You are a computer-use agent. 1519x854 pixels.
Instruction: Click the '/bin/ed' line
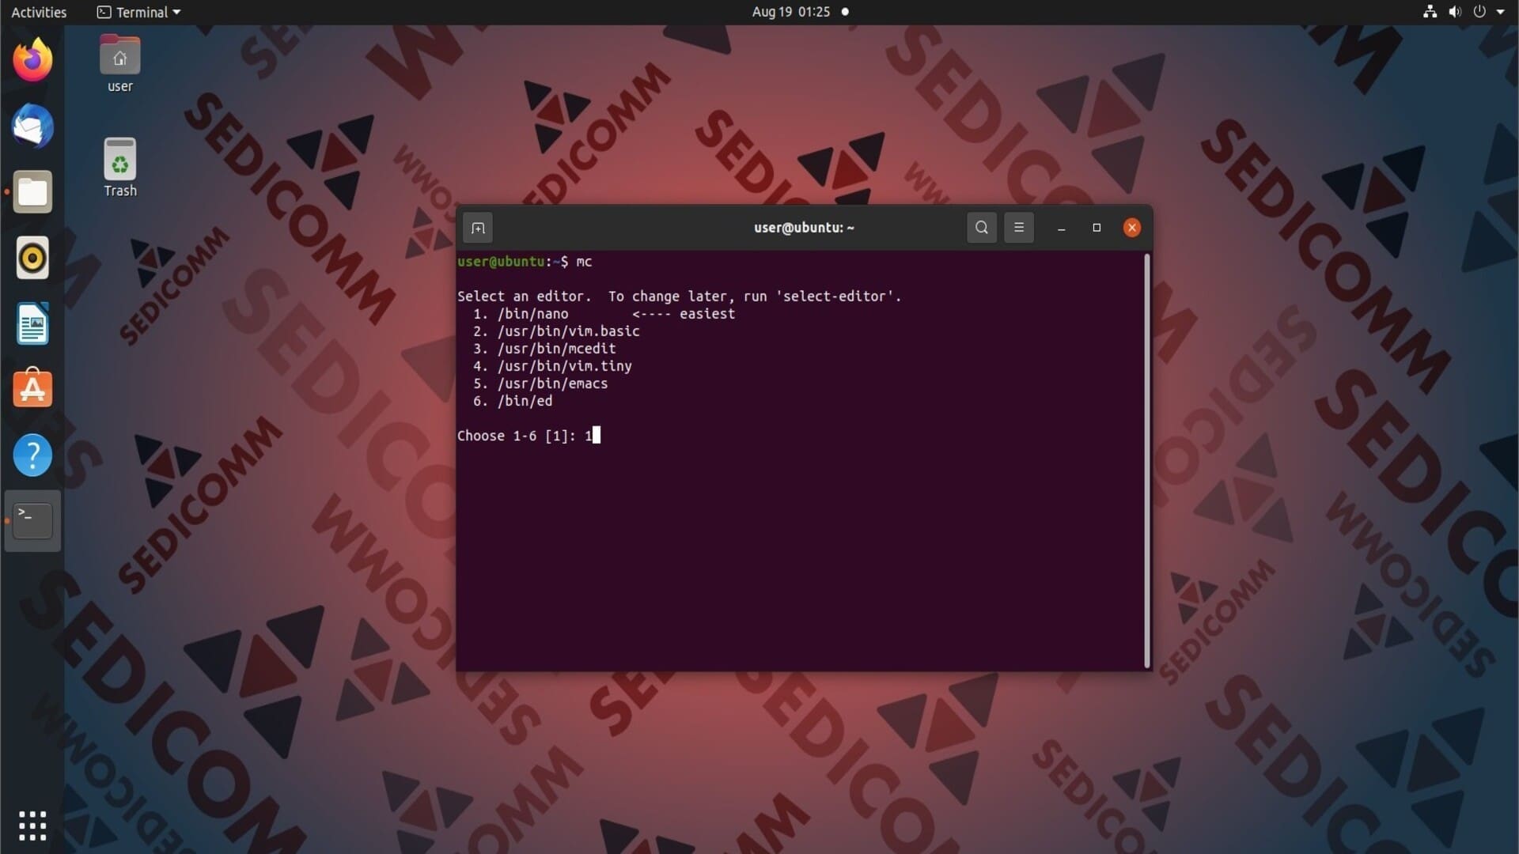click(x=513, y=401)
